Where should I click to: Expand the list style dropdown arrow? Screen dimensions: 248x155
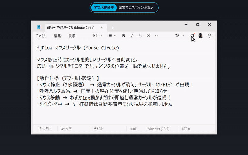pyautogui.click(x=115, y=36)
